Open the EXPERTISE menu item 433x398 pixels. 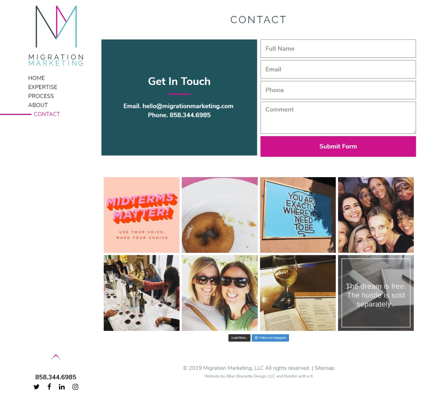(43, 87)
